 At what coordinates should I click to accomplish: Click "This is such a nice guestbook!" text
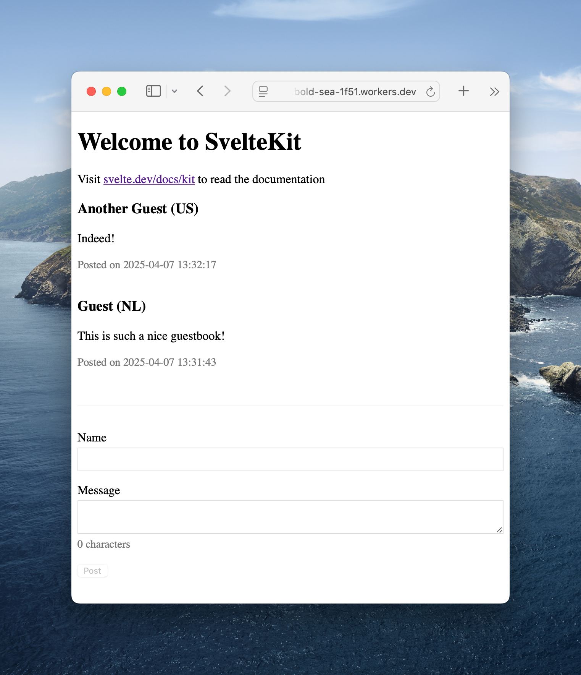click(151, 336)
